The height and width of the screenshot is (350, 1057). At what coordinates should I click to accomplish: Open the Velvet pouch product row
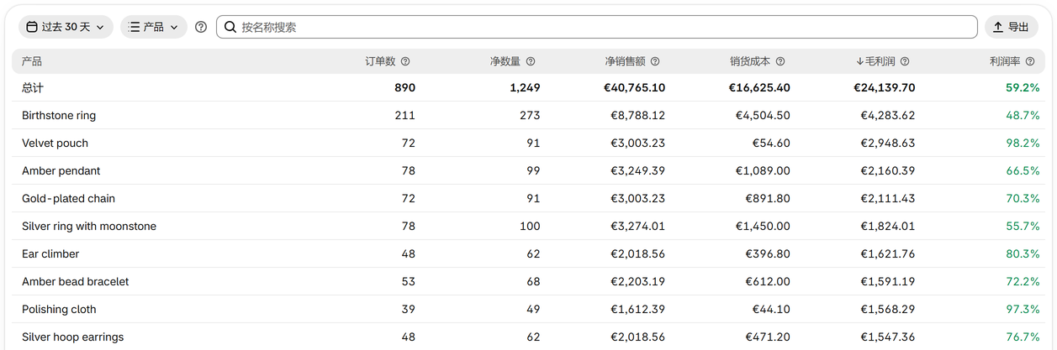[528, 143]
